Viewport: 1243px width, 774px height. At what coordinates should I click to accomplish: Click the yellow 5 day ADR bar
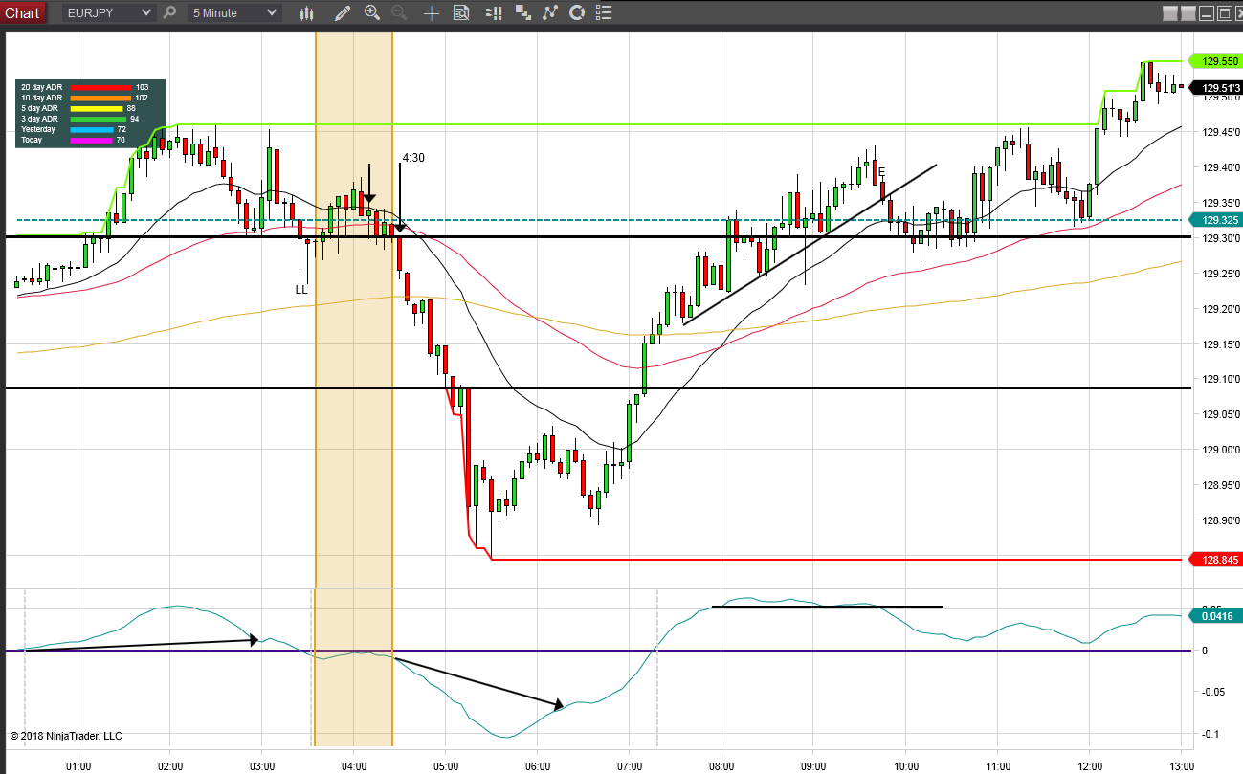tap(98, 108)
